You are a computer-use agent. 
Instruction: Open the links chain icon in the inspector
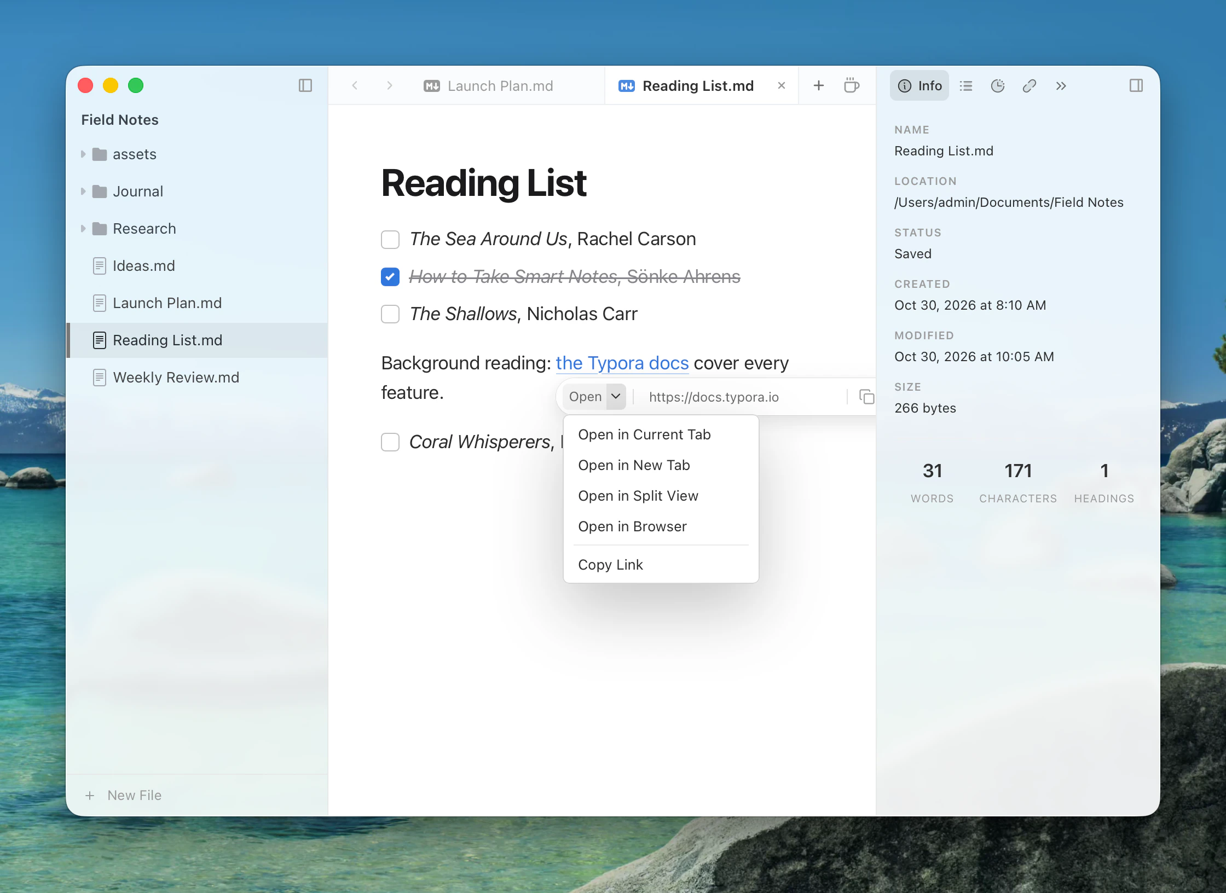(x=1030, y=86)
